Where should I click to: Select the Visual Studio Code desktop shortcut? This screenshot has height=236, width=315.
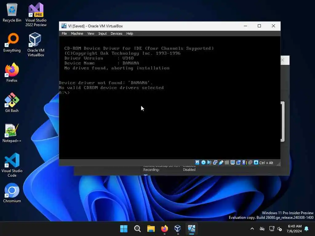(12, 165)
